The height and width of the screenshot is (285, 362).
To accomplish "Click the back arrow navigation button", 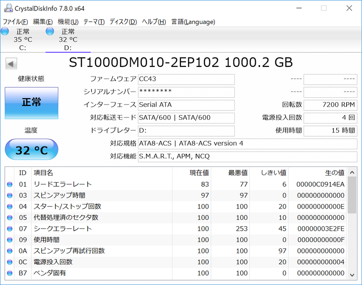I will tap(10, 63).
